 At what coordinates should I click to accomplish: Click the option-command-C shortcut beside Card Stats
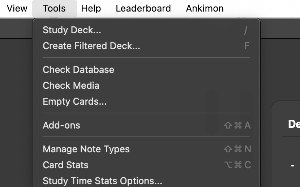click(237, 165)
